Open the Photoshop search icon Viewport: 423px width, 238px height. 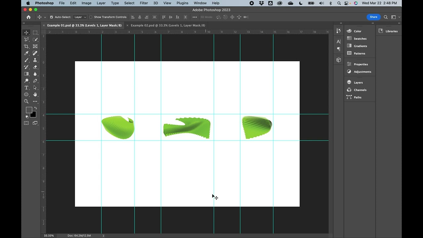pos(386,17)
